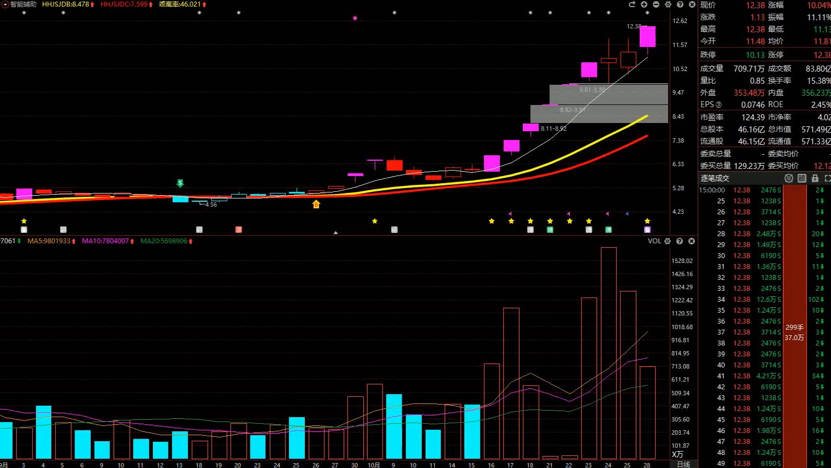Click the yellow star at date 16
Image resolution: width=831 pixels, height=468 pixels.
point(492,221)
